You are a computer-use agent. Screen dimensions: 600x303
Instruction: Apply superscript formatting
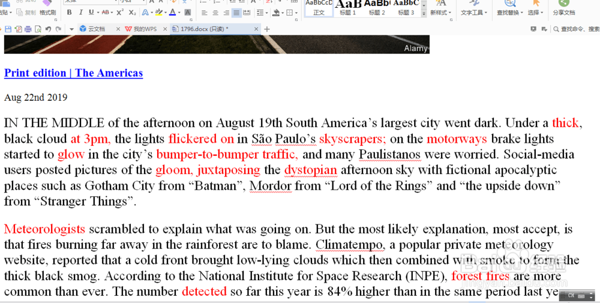120,12
